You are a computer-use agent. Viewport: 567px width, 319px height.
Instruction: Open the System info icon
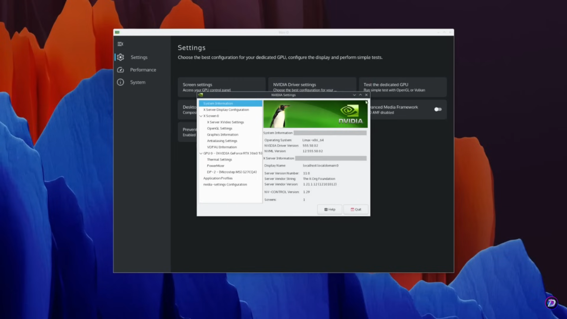coord(121,82)
